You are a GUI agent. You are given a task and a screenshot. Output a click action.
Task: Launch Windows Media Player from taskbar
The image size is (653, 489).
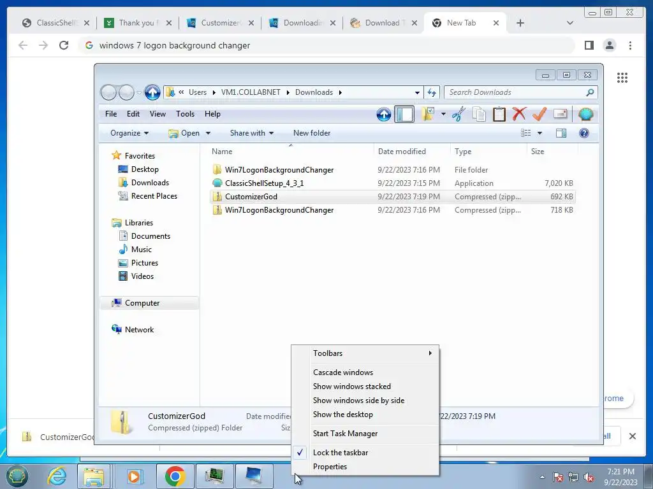point(134,476)
